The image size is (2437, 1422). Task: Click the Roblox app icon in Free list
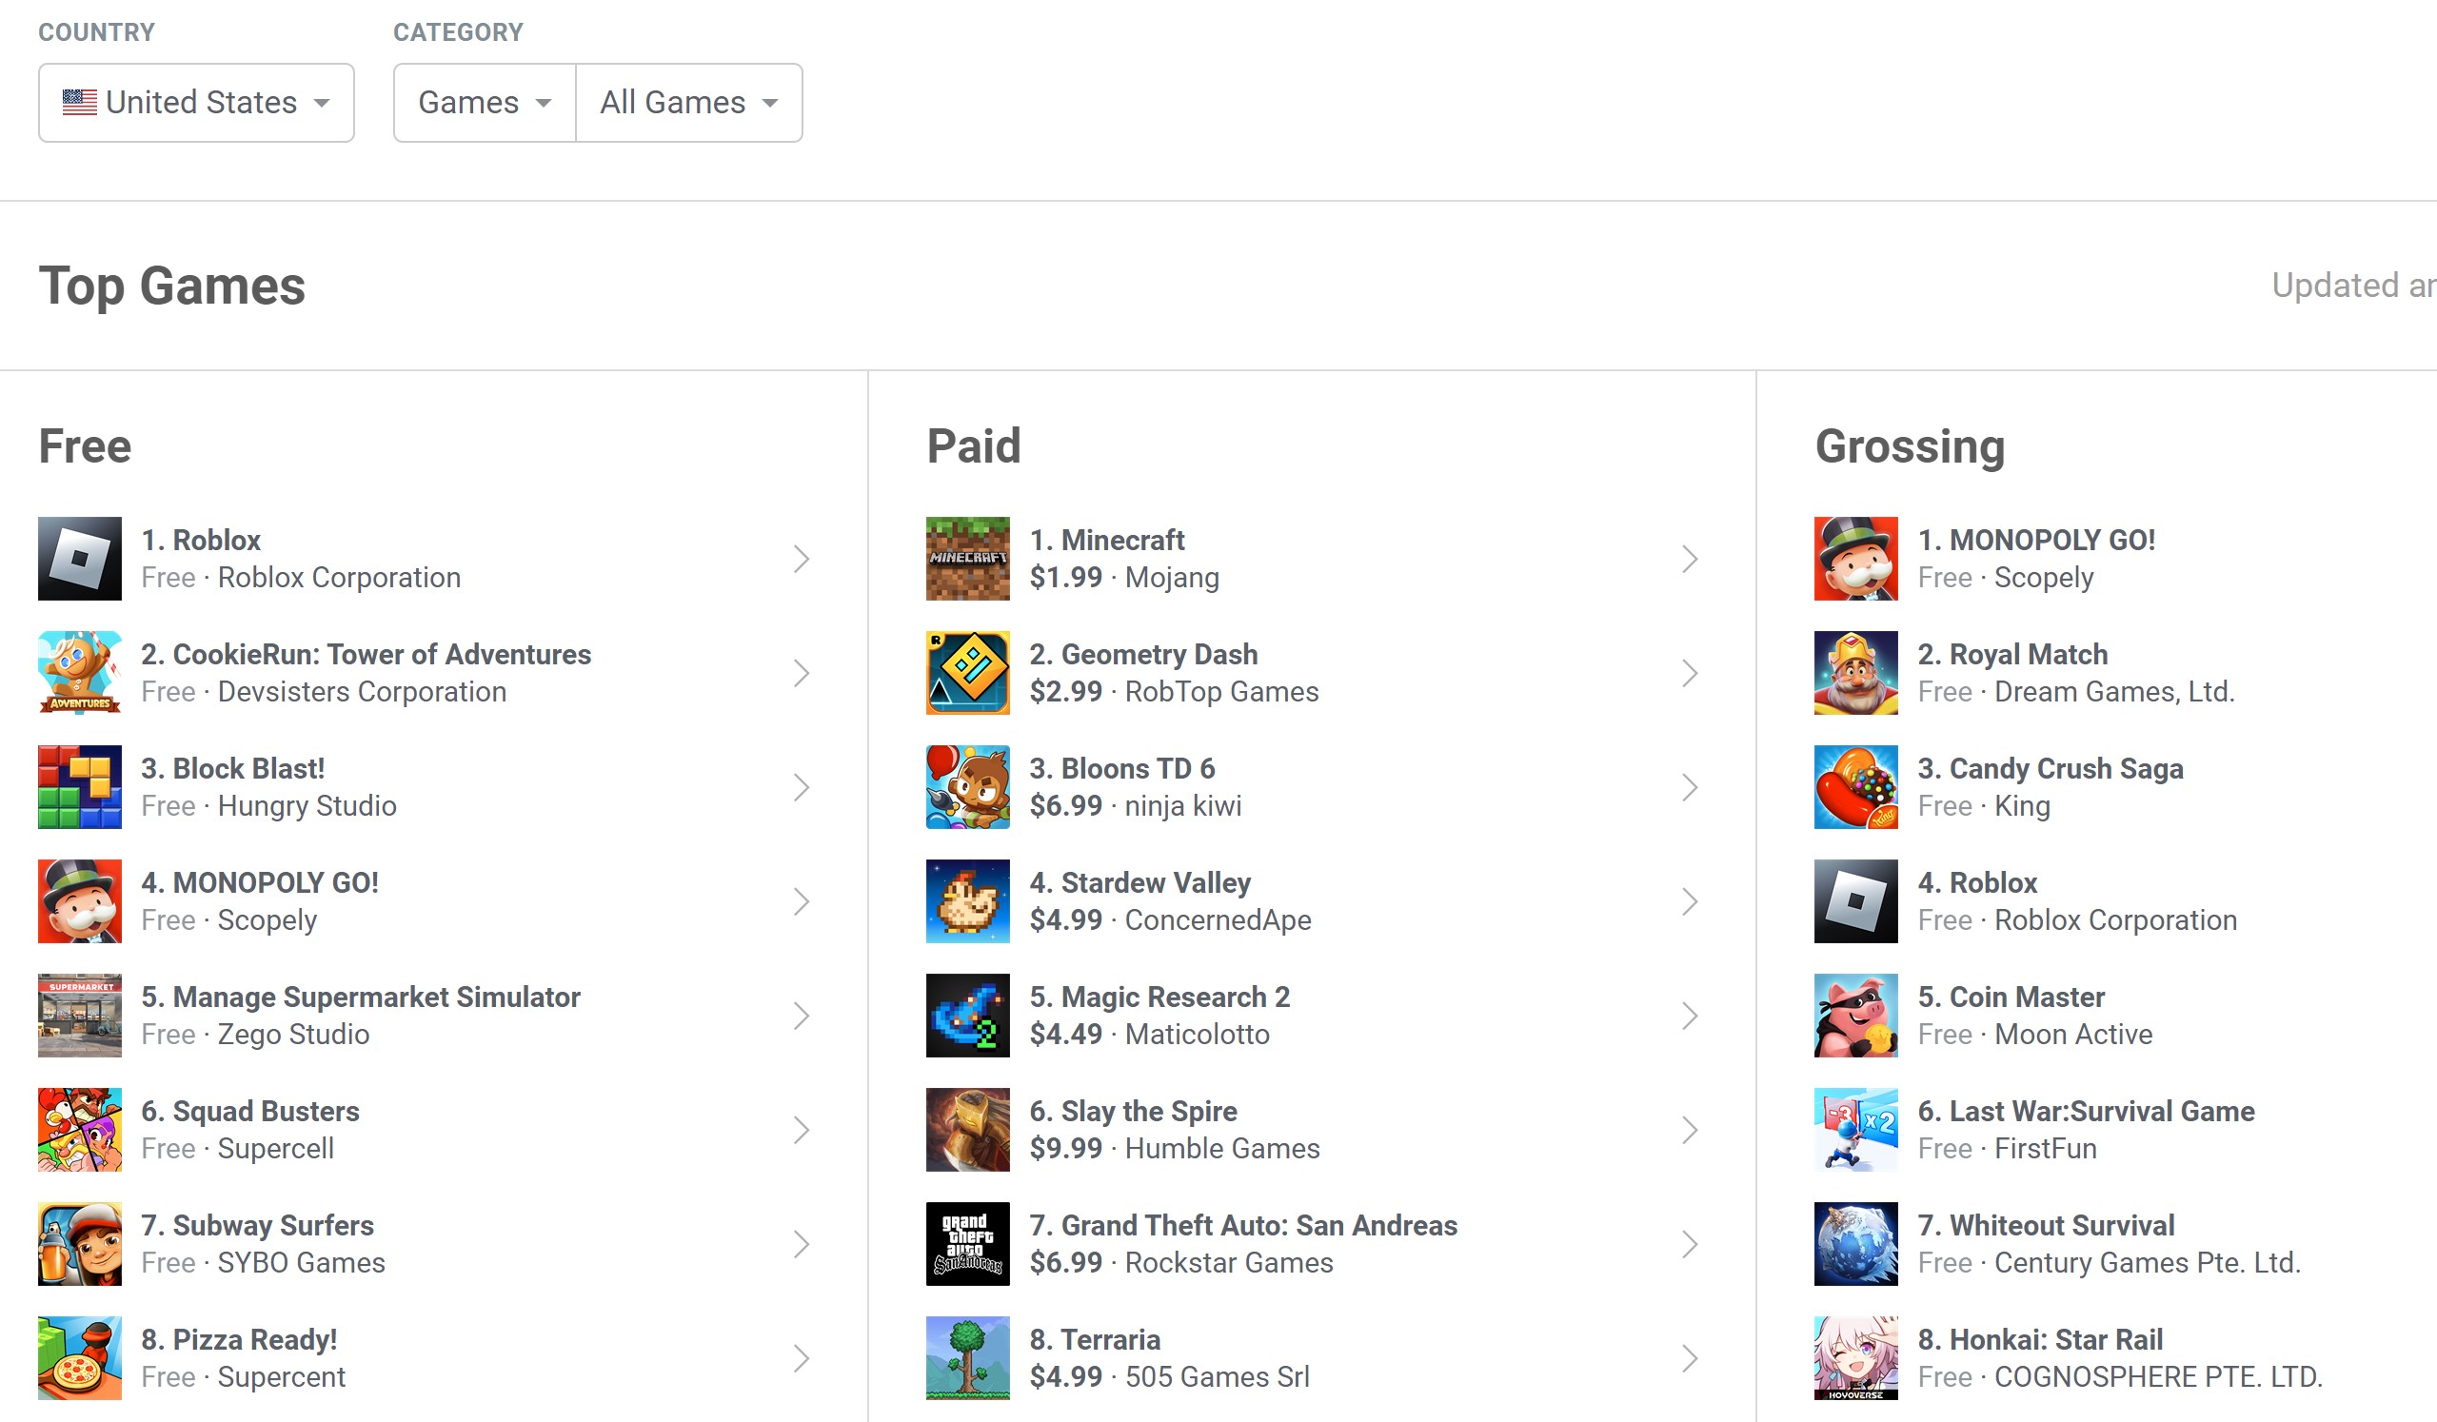pos(79,559)
